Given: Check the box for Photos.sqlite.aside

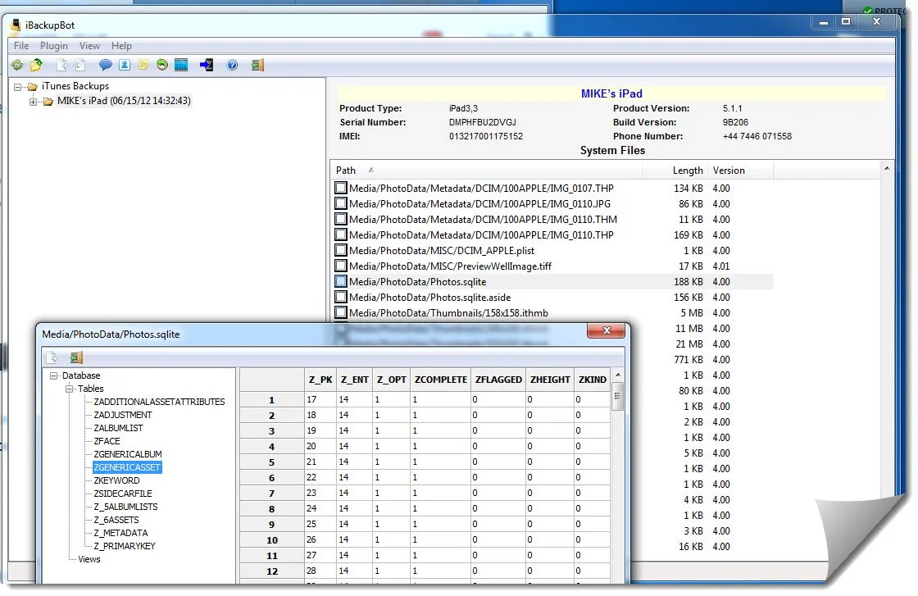Looking at the screenshot, I should [341, 298].
